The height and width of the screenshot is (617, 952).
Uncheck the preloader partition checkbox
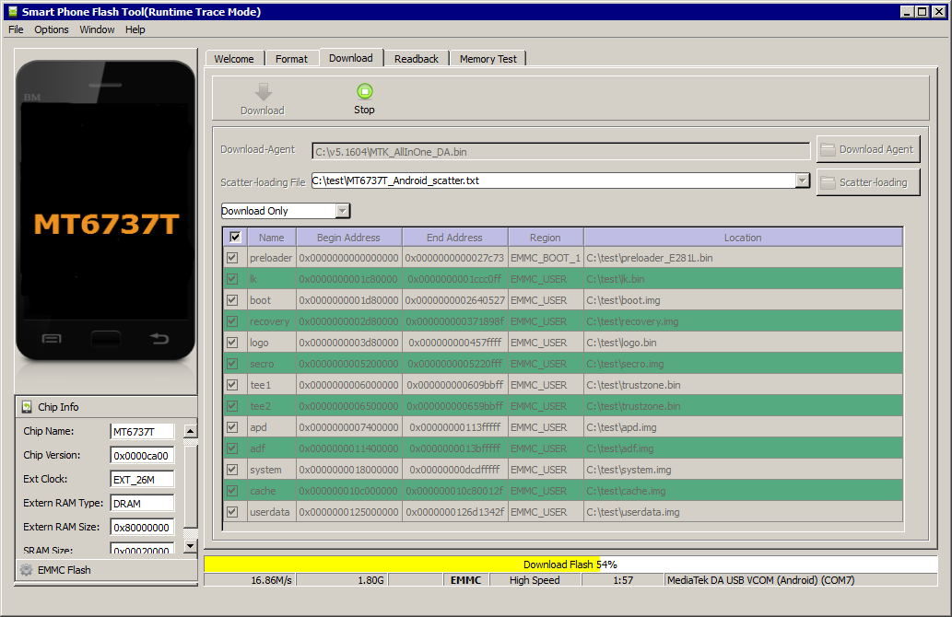(x=234, y=259)
